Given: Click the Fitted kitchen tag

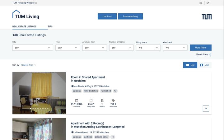Looking at the screenshot, I should click(x=91, y=91).
